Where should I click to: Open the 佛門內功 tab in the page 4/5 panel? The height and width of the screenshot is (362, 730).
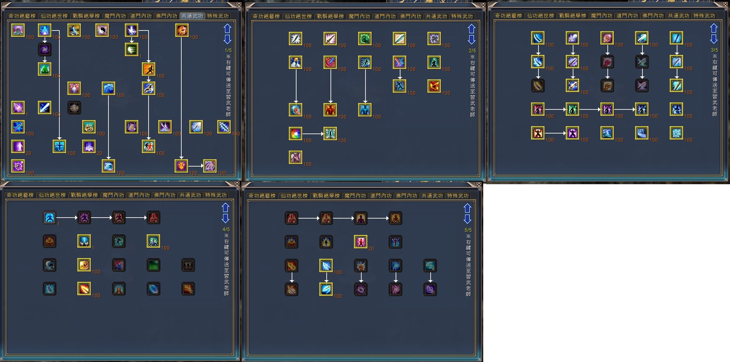pos(165,195)
